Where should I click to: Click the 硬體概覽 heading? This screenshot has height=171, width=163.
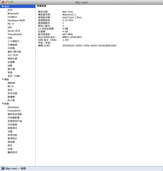point(42,6)
